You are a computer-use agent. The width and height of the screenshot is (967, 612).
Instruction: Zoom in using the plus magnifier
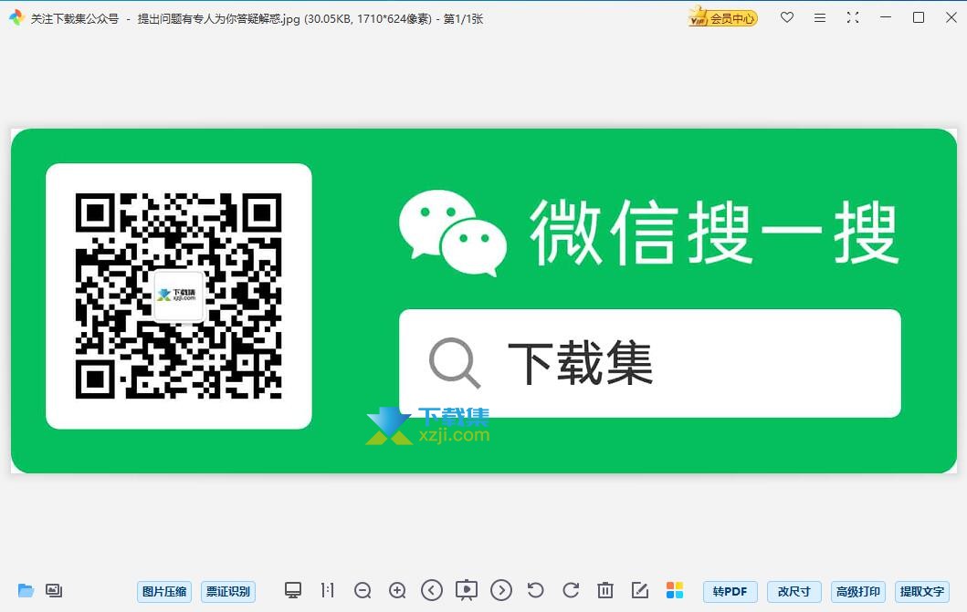click(x=397, y=591)
